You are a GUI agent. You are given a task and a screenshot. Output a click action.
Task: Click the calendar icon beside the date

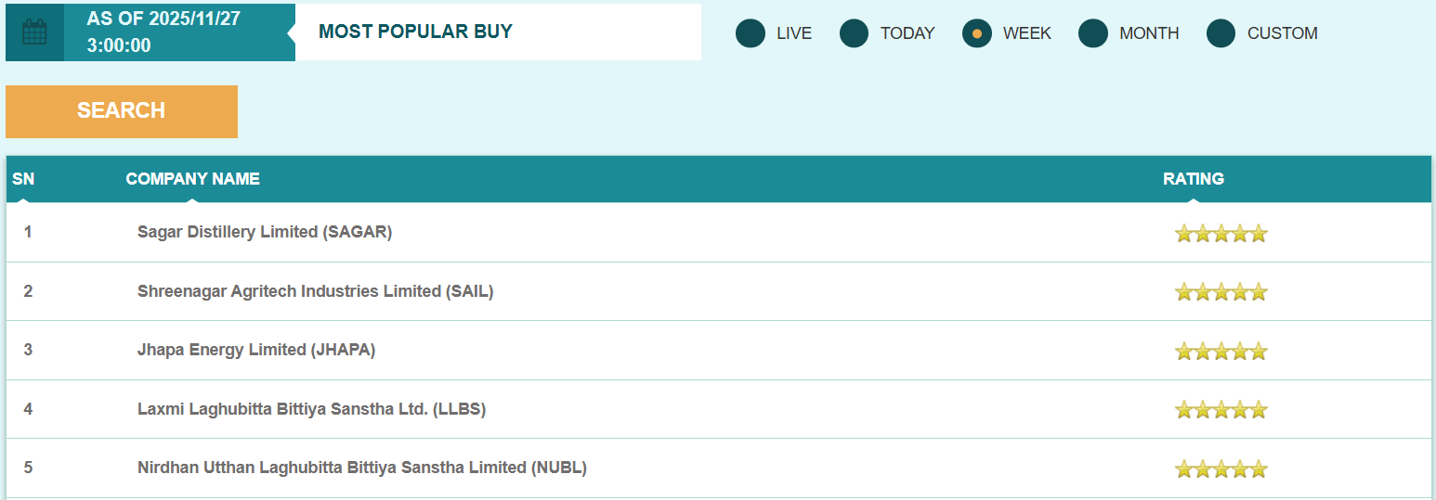click(x=34, y=32)
